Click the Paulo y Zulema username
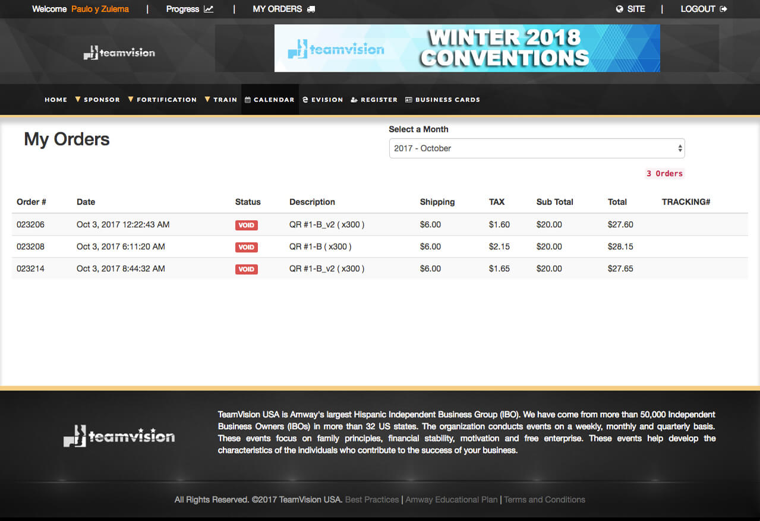Image resolution: width=760 pixels, height=521 pixels. [x=100, y=9]
